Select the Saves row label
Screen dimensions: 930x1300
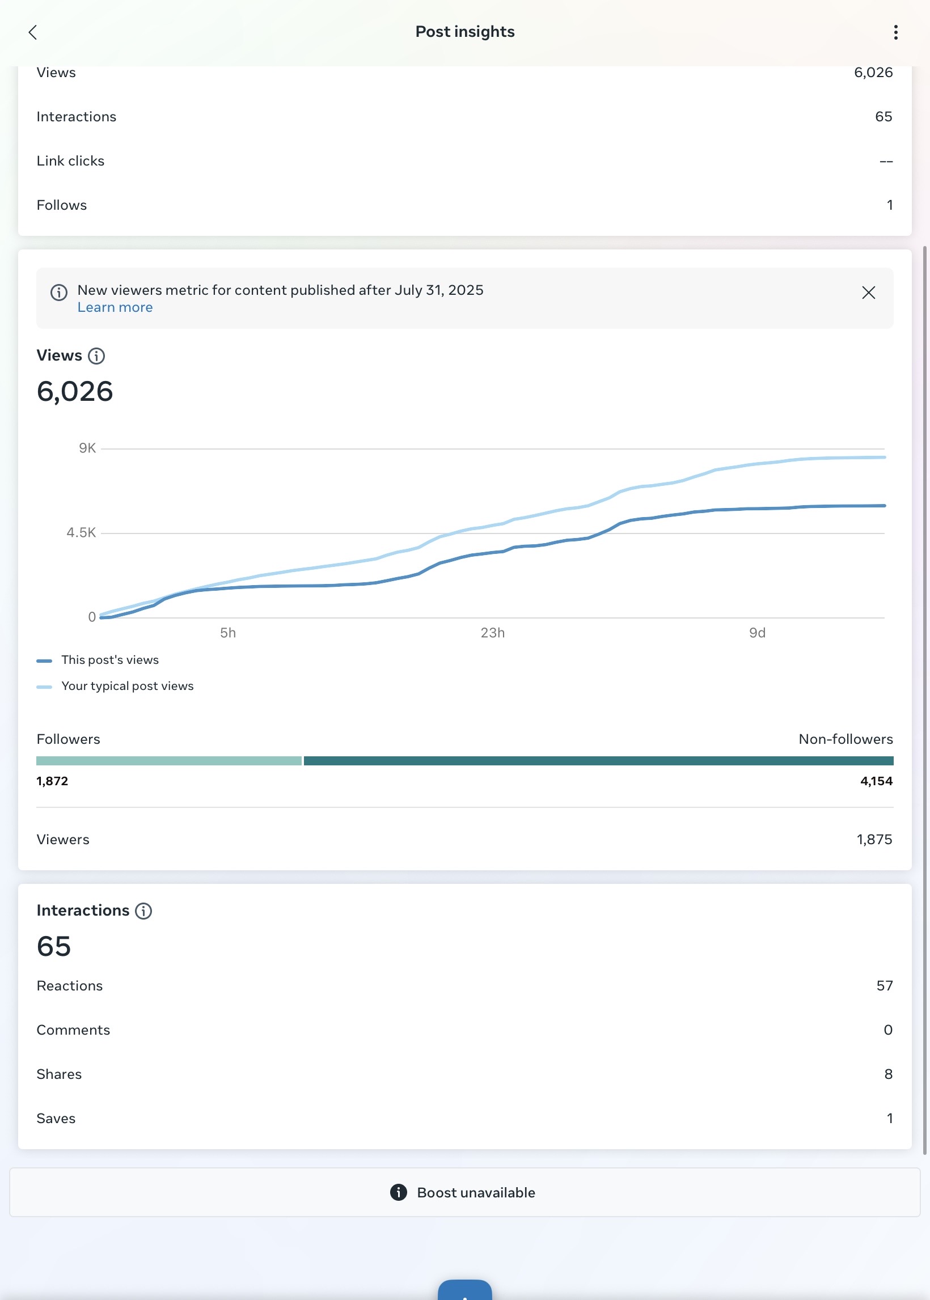56,1118
